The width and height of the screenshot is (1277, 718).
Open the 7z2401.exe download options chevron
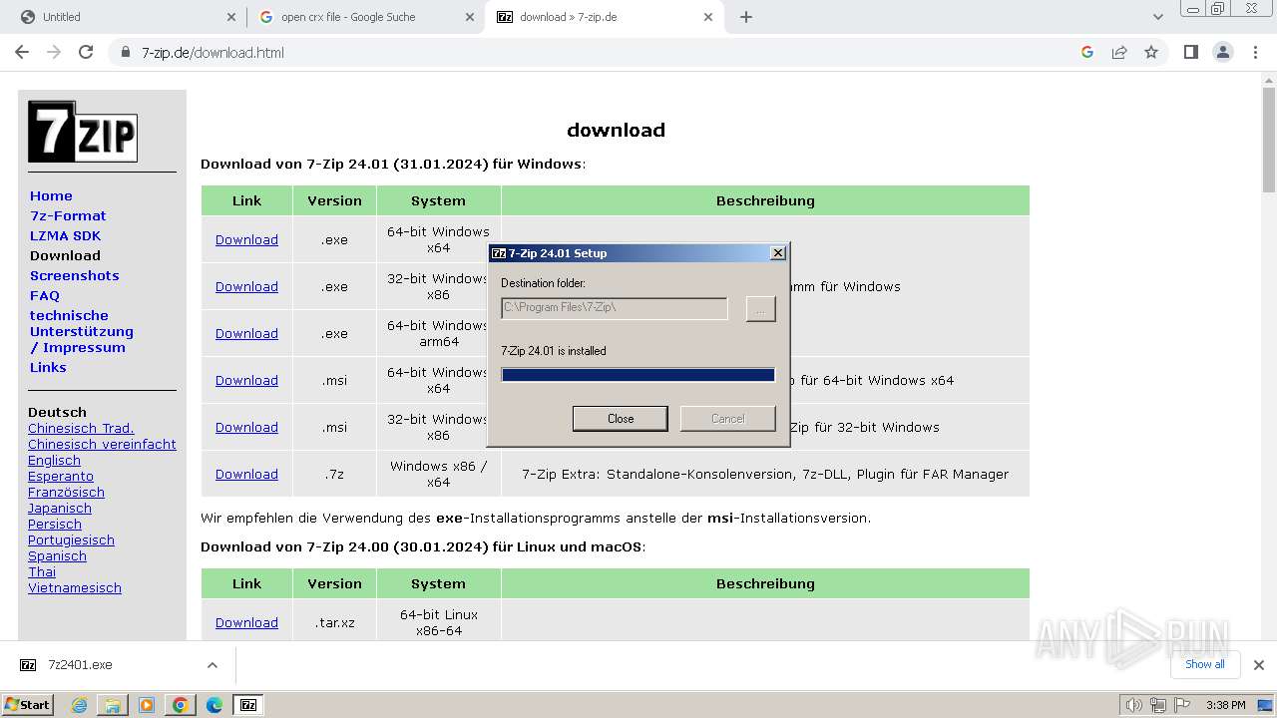point(212,665)
